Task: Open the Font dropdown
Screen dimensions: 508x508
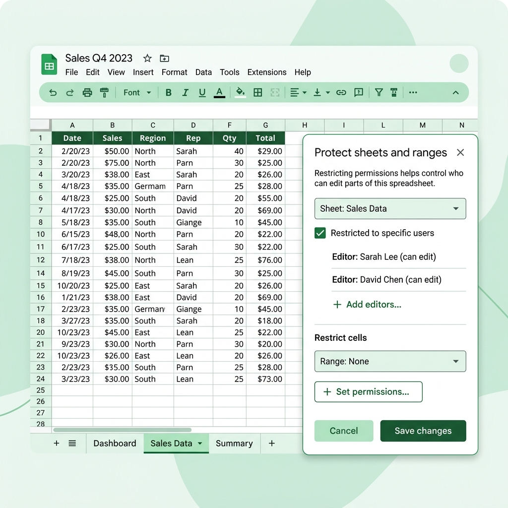Action: coord(137,93)
